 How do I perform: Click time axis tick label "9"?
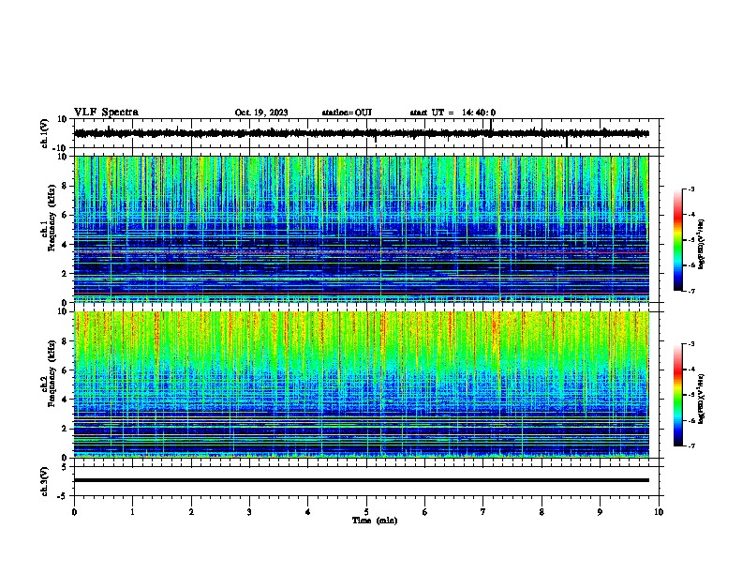[600, 511]
